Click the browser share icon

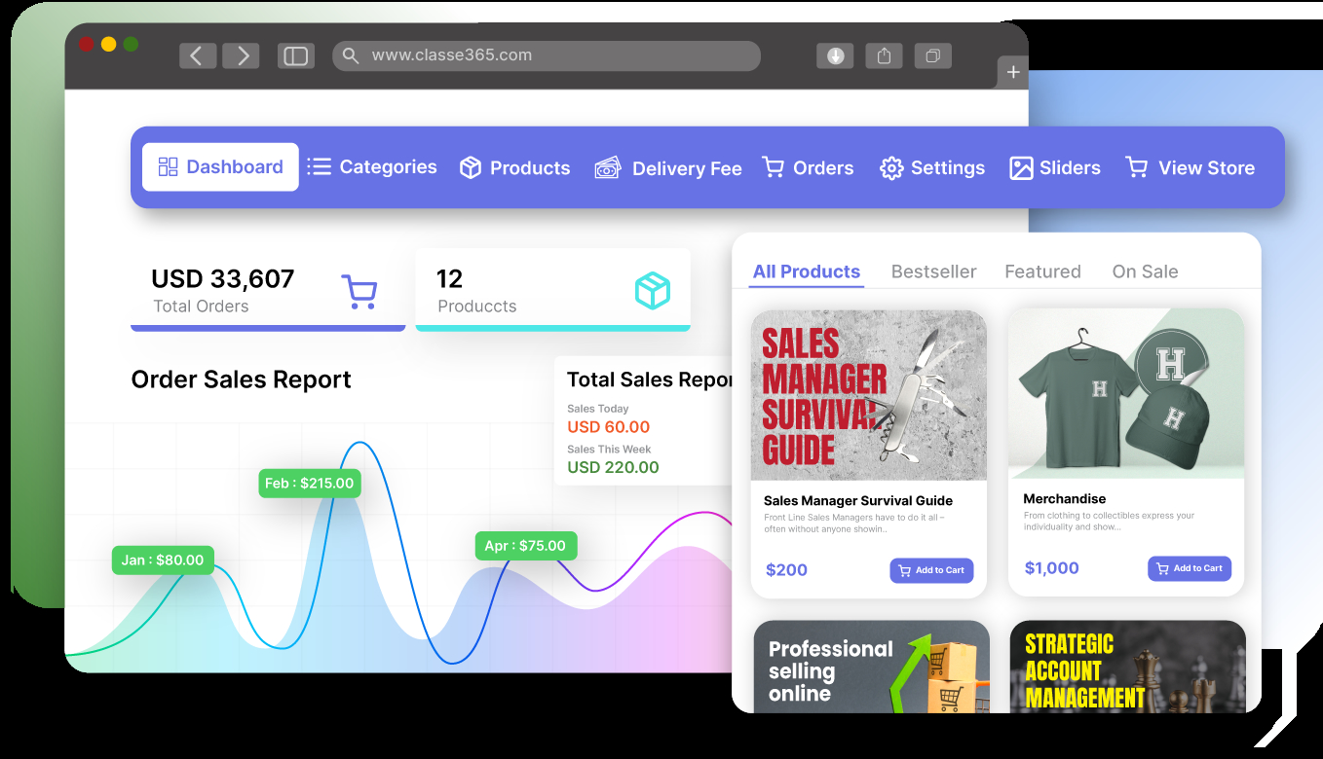(884, 55)
